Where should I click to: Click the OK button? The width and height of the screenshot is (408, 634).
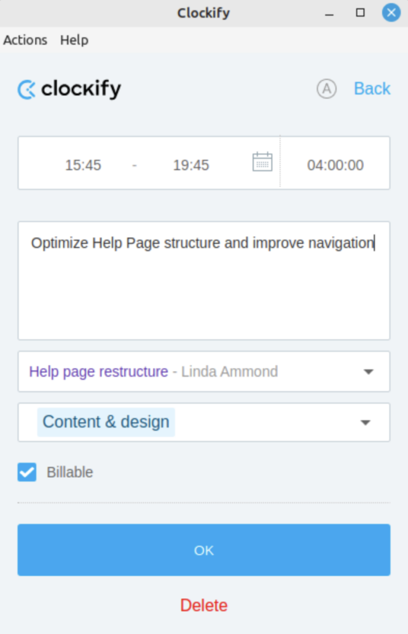click(204, 550)
